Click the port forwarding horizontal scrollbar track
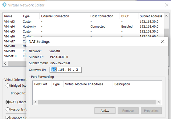The height and width of the screenshot is (119, 171). tap(97, 102)
